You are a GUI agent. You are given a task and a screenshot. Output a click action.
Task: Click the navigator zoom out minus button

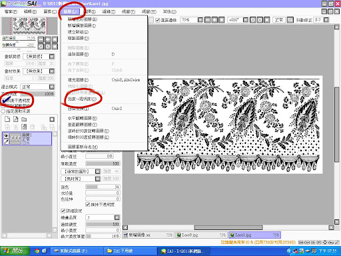tap(41, 39)
